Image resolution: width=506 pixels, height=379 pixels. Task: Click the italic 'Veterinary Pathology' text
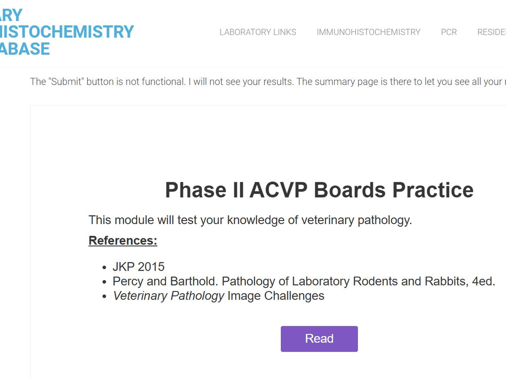pyautogui.click(x=168, y=296)
